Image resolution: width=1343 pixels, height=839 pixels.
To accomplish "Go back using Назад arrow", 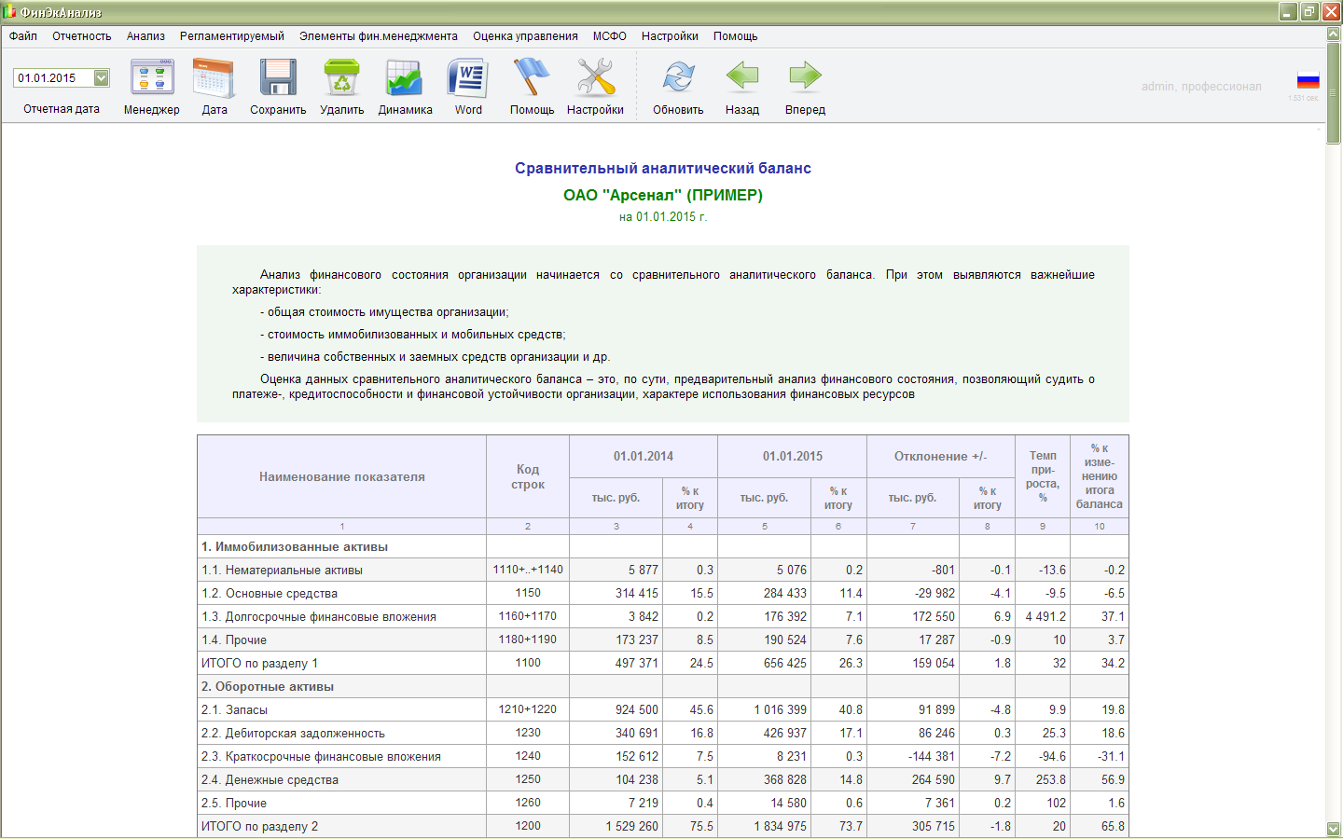I will tap(742, 78).
